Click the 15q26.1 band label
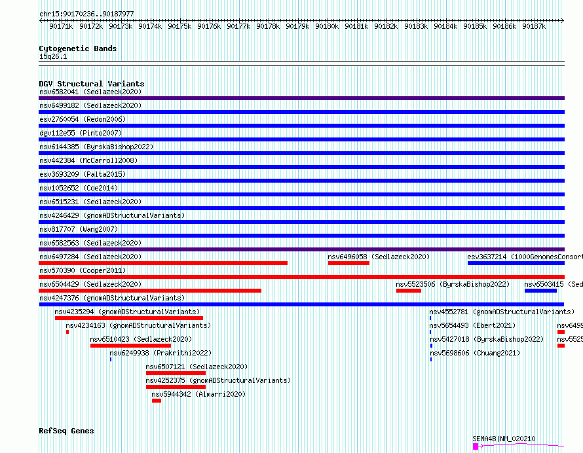 point(53,56)
